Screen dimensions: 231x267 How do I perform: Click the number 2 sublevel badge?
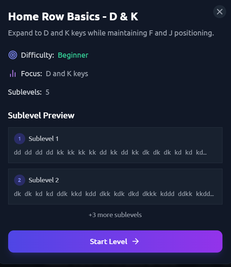coord(19,180)
